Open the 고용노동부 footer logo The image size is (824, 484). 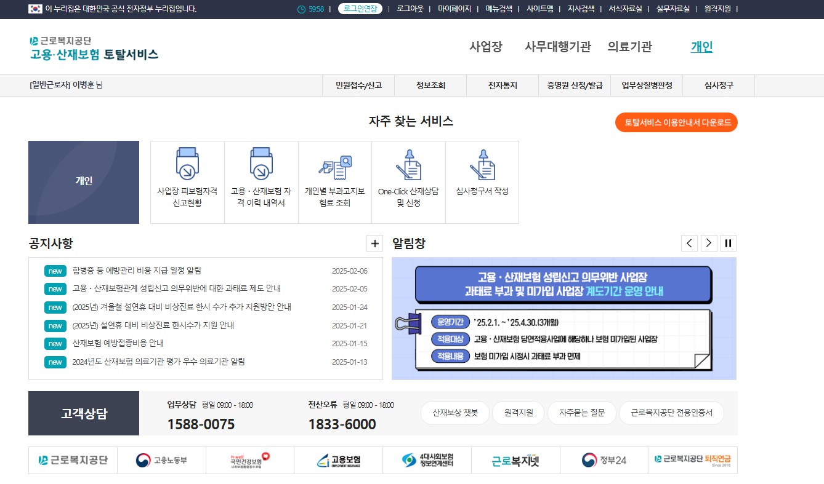(x=161, y=459)
